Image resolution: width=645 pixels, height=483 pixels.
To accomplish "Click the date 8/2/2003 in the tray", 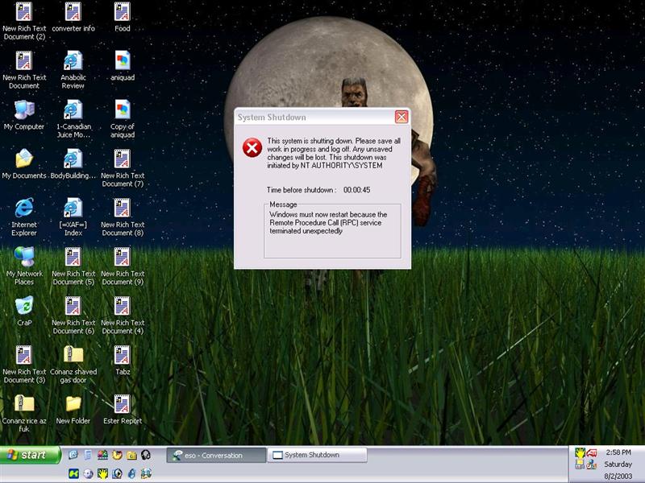I will point(618,476).
